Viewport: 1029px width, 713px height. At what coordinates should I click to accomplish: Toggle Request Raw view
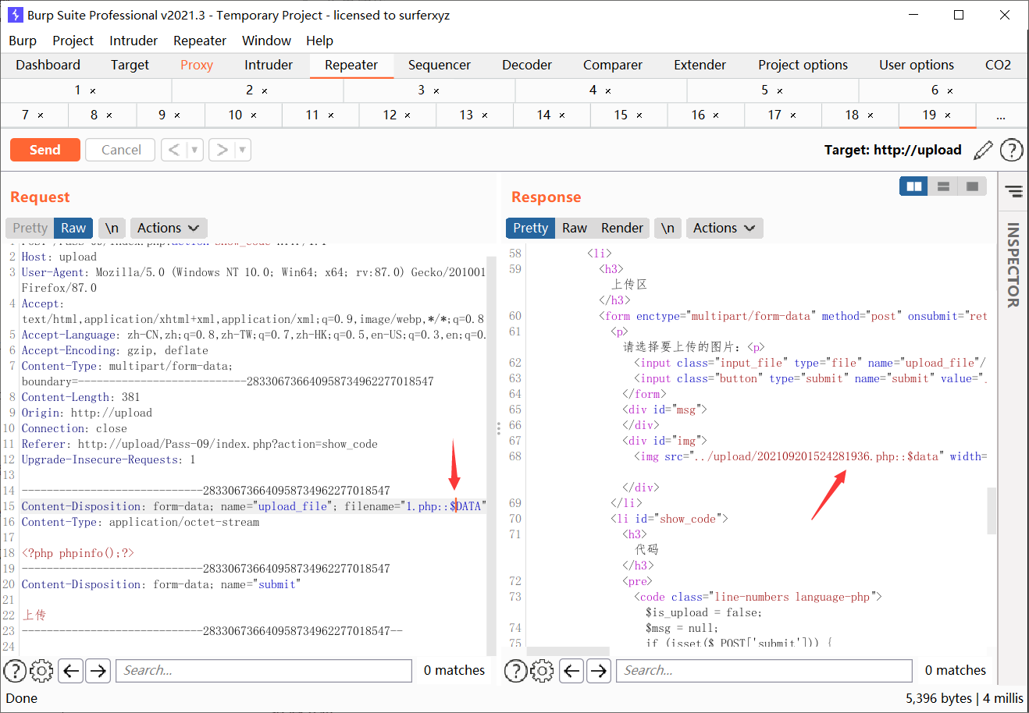tap(73, 228)
